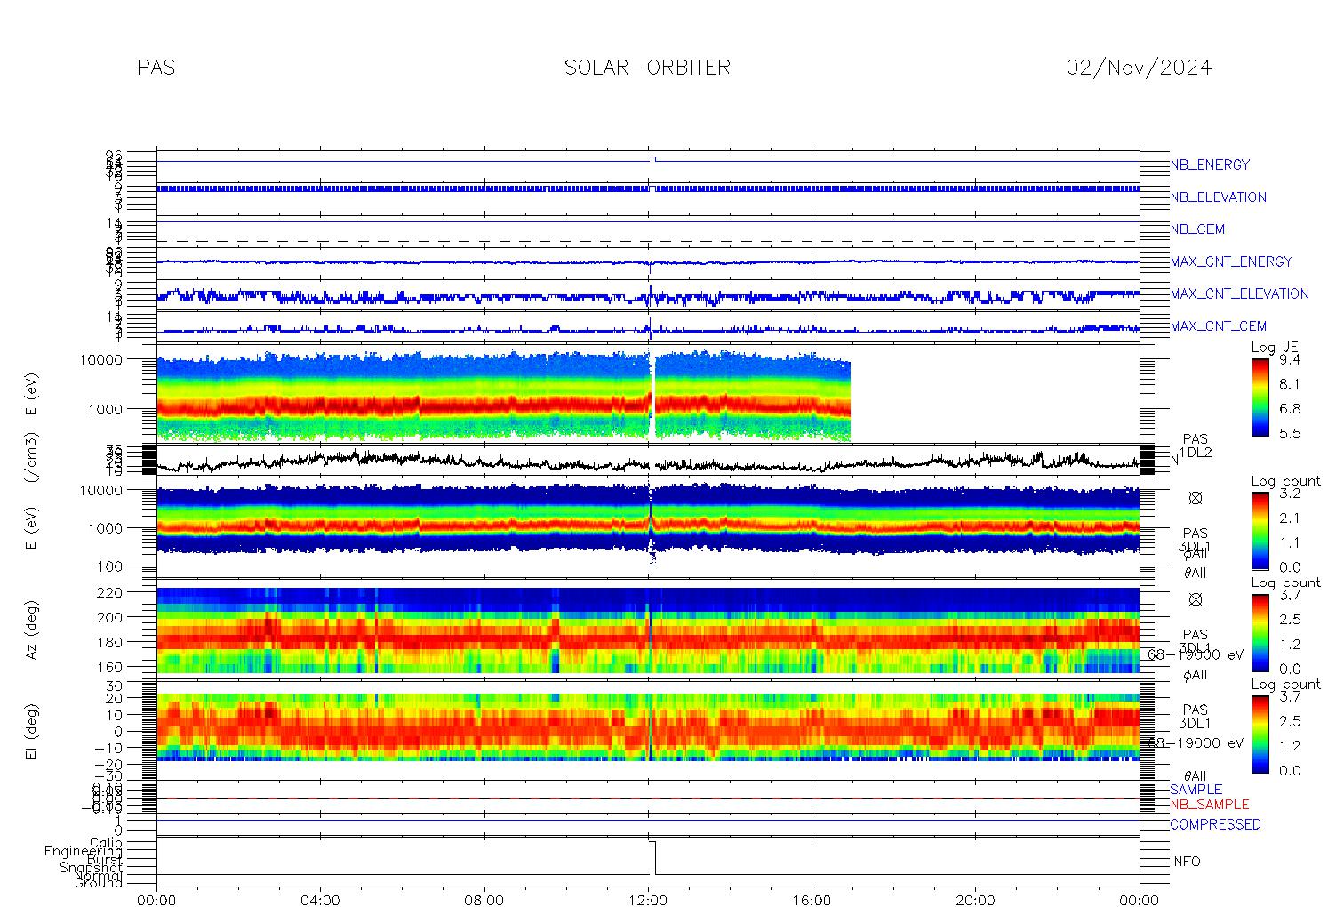Viewport: 1344px width, 907px height.
Task: Click the Calib mode label
Action: 106,843
